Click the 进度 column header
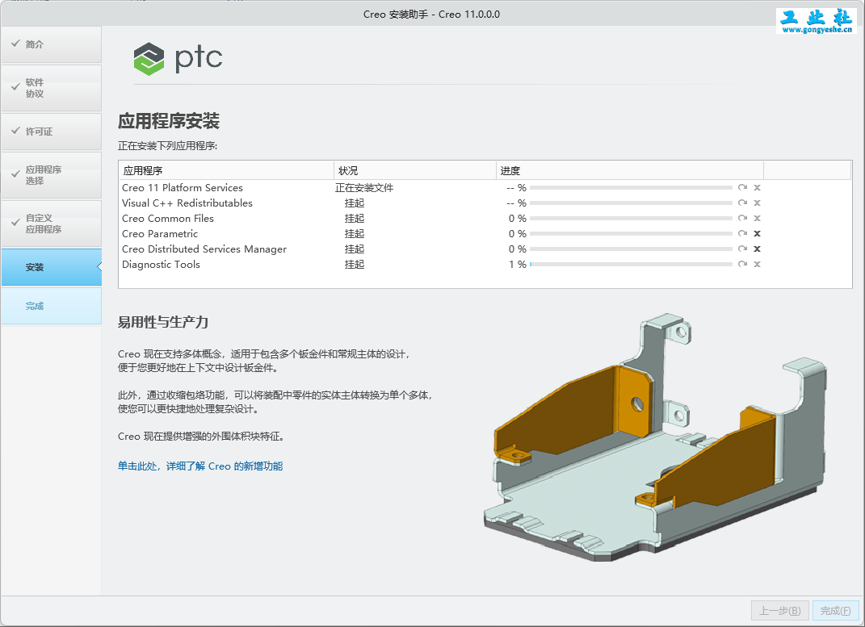Viewport: 865px width, 627px height. tap(629, 171)
